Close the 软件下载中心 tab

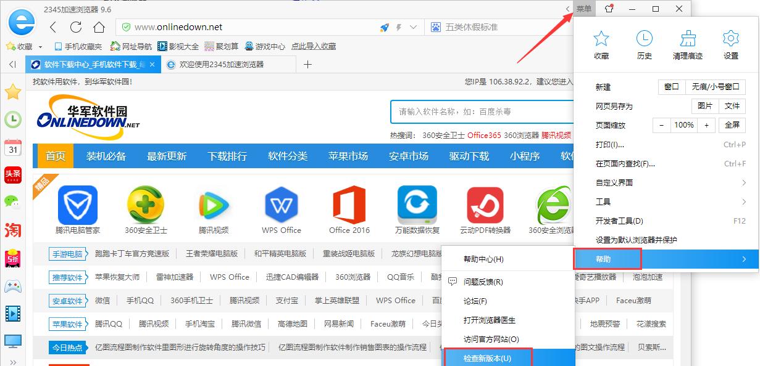152,64
